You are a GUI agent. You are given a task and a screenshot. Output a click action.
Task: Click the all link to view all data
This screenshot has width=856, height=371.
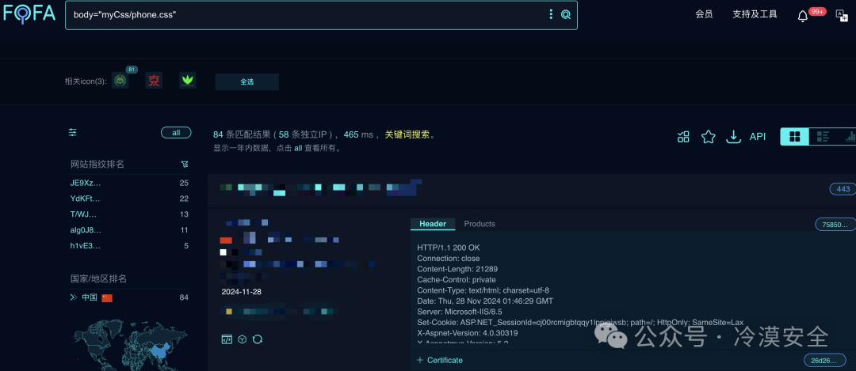tap(298, 148)
